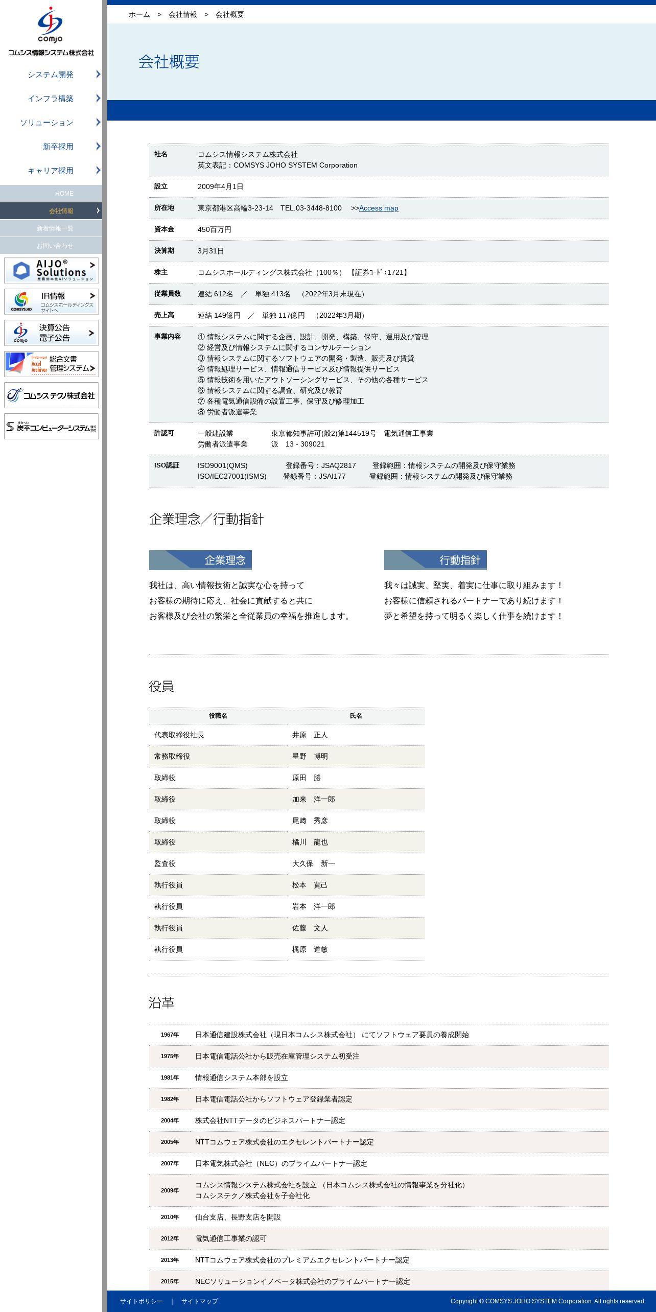Viewport: 656px width, 1312px height.
Task: Open the コムシステクノ株式会社 banner
Action: coord(51,395)
